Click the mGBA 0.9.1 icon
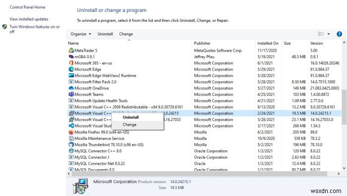The height and width of the screenshot is (196, 347). (x=71, y=57)
